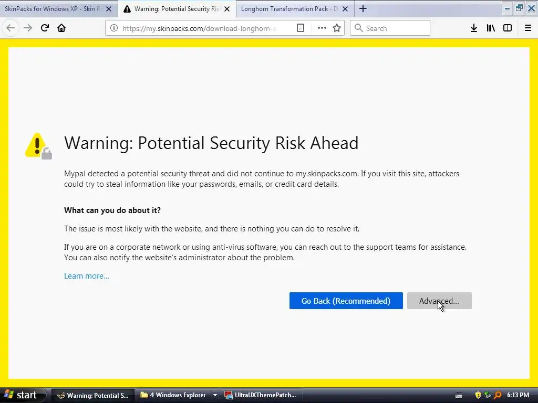Viewport: 538px width, 403px height.
Task: Bookmark this page with the star
Action: (x=337, y=28)
